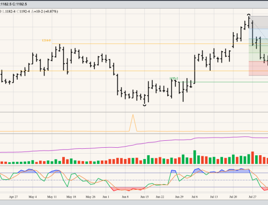Select the "Jul 27" date axis label
This screenshot has width=268, height=205.
click(252, 197)
